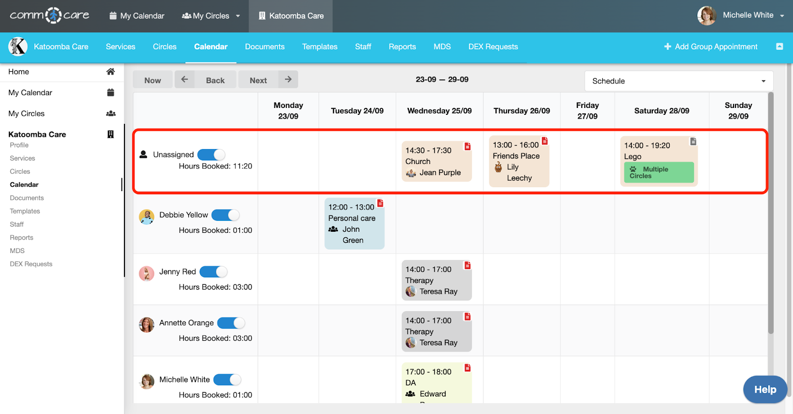Open the Help chat bubble
Screen dimensions: 793x414
click(765, 389)
